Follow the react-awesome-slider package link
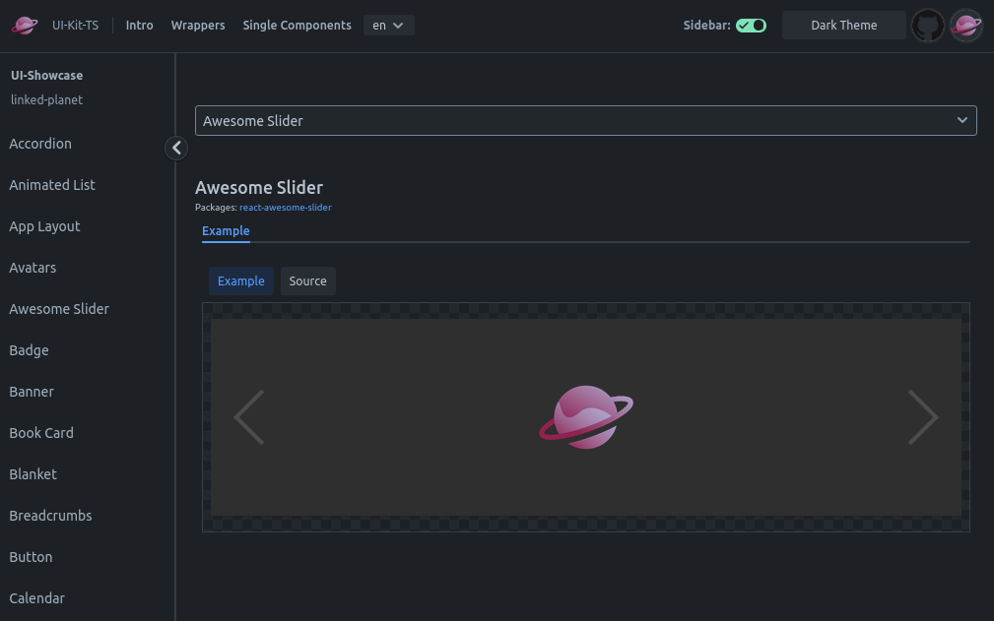This screenshot has height=621, width=994. [285, 208]
